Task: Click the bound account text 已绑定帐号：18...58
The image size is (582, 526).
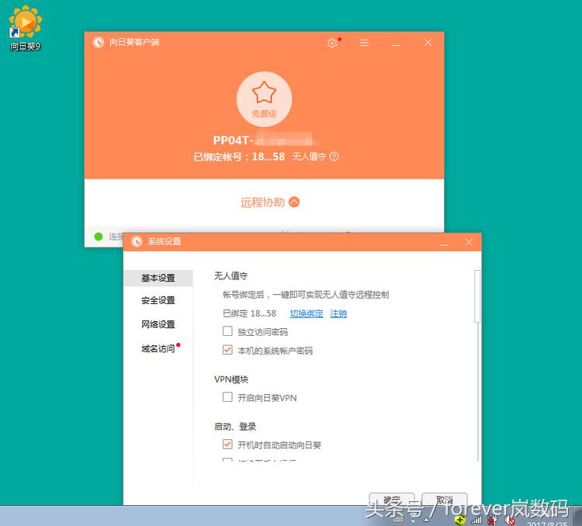Action: [239, 157]
